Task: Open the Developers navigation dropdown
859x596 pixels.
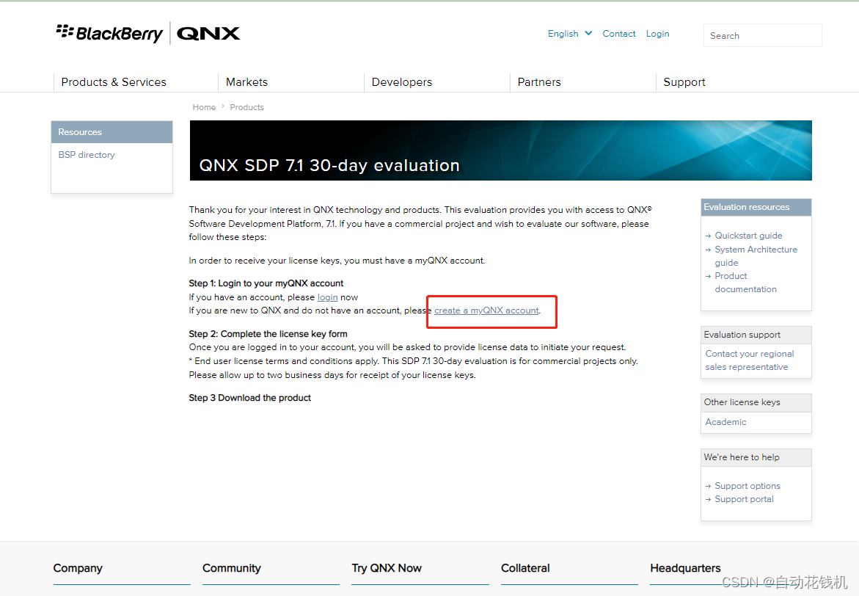Action: [402, 82]
